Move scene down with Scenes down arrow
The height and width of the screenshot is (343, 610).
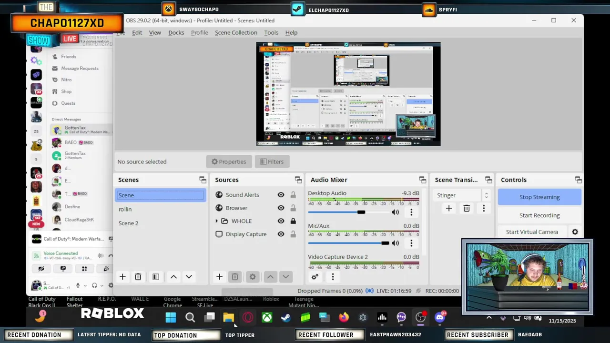pos(189,277)
